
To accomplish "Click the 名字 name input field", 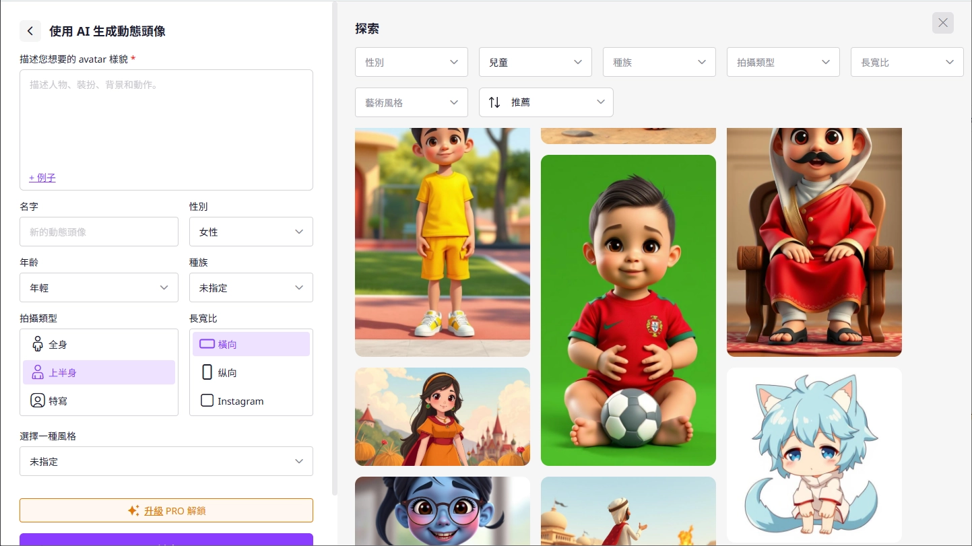I will pyautogui.click(x=99, y=232).
